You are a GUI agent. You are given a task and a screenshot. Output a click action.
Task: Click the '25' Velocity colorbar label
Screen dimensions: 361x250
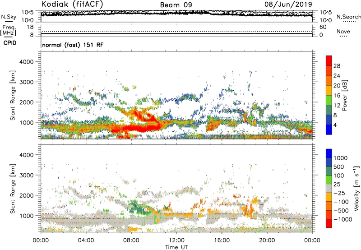coord(337,185)
